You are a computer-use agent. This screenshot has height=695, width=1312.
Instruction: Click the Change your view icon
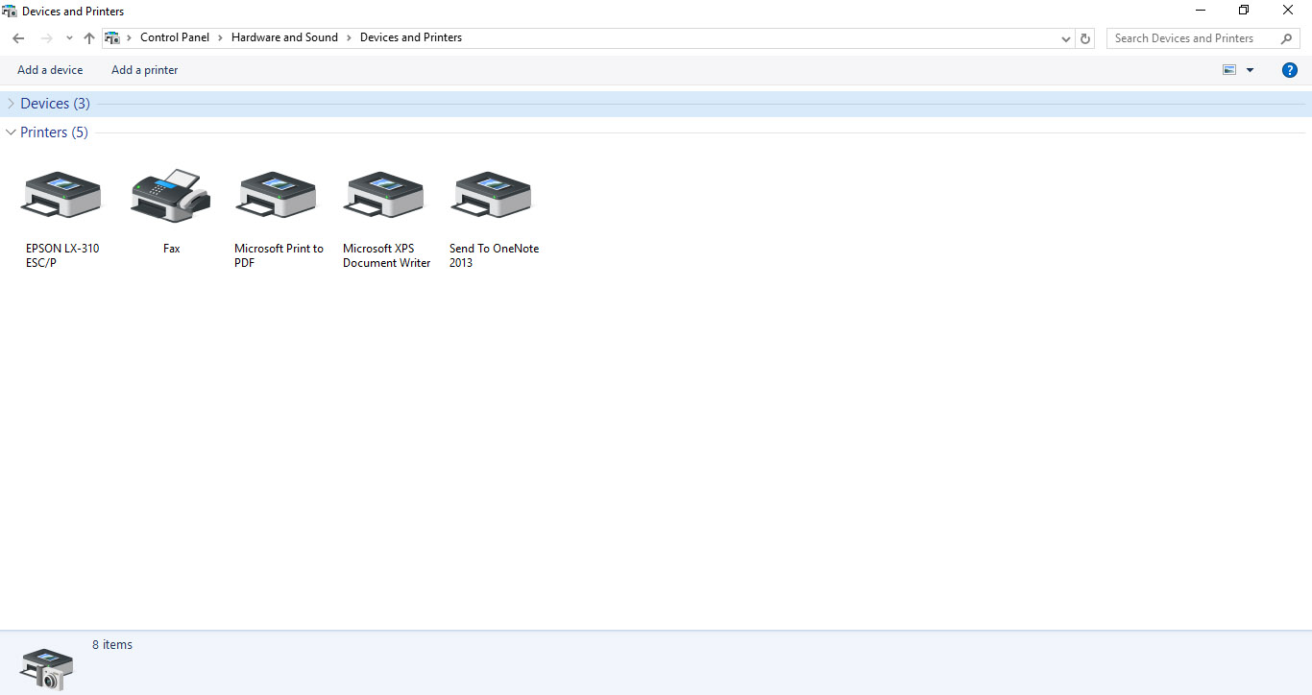[1229, 70]
